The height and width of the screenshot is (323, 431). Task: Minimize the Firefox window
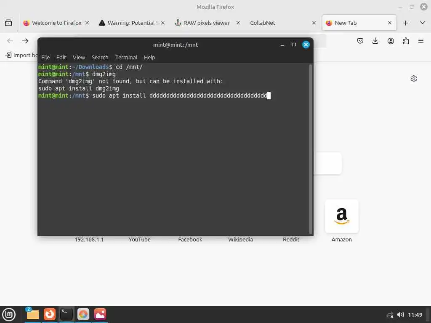point(400,7)
